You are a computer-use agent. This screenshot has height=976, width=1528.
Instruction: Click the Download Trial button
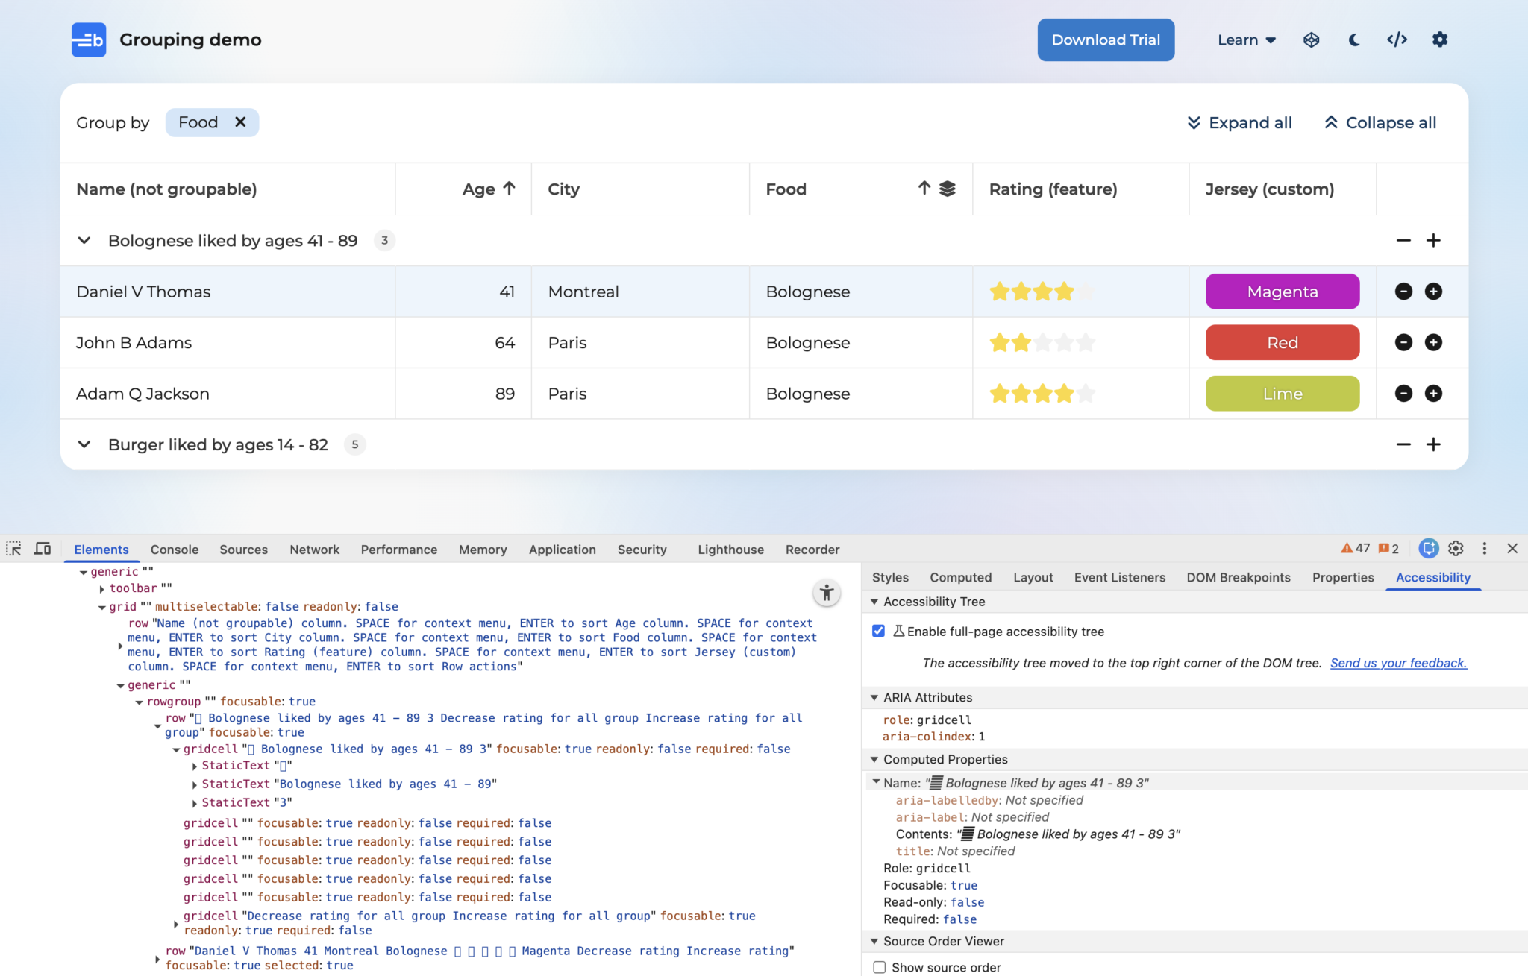tap(1106, 40)
